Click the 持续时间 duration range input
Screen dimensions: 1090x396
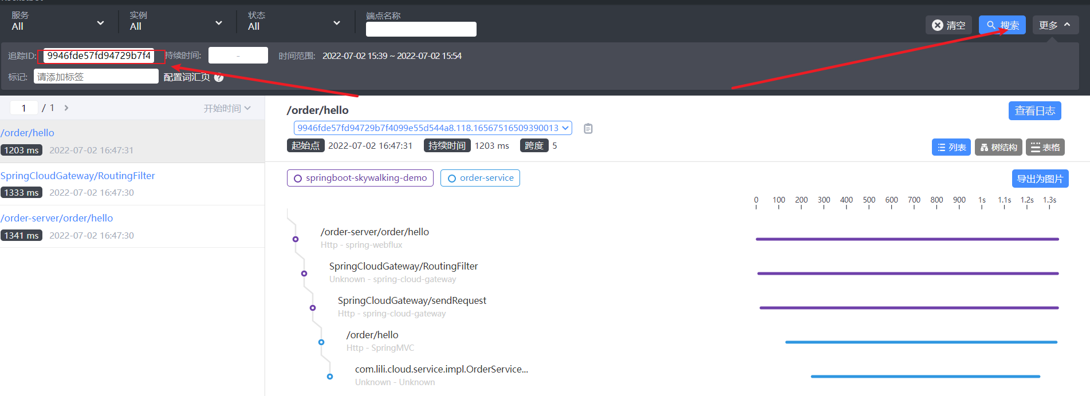pyautogui.click(x=238, y=56)
